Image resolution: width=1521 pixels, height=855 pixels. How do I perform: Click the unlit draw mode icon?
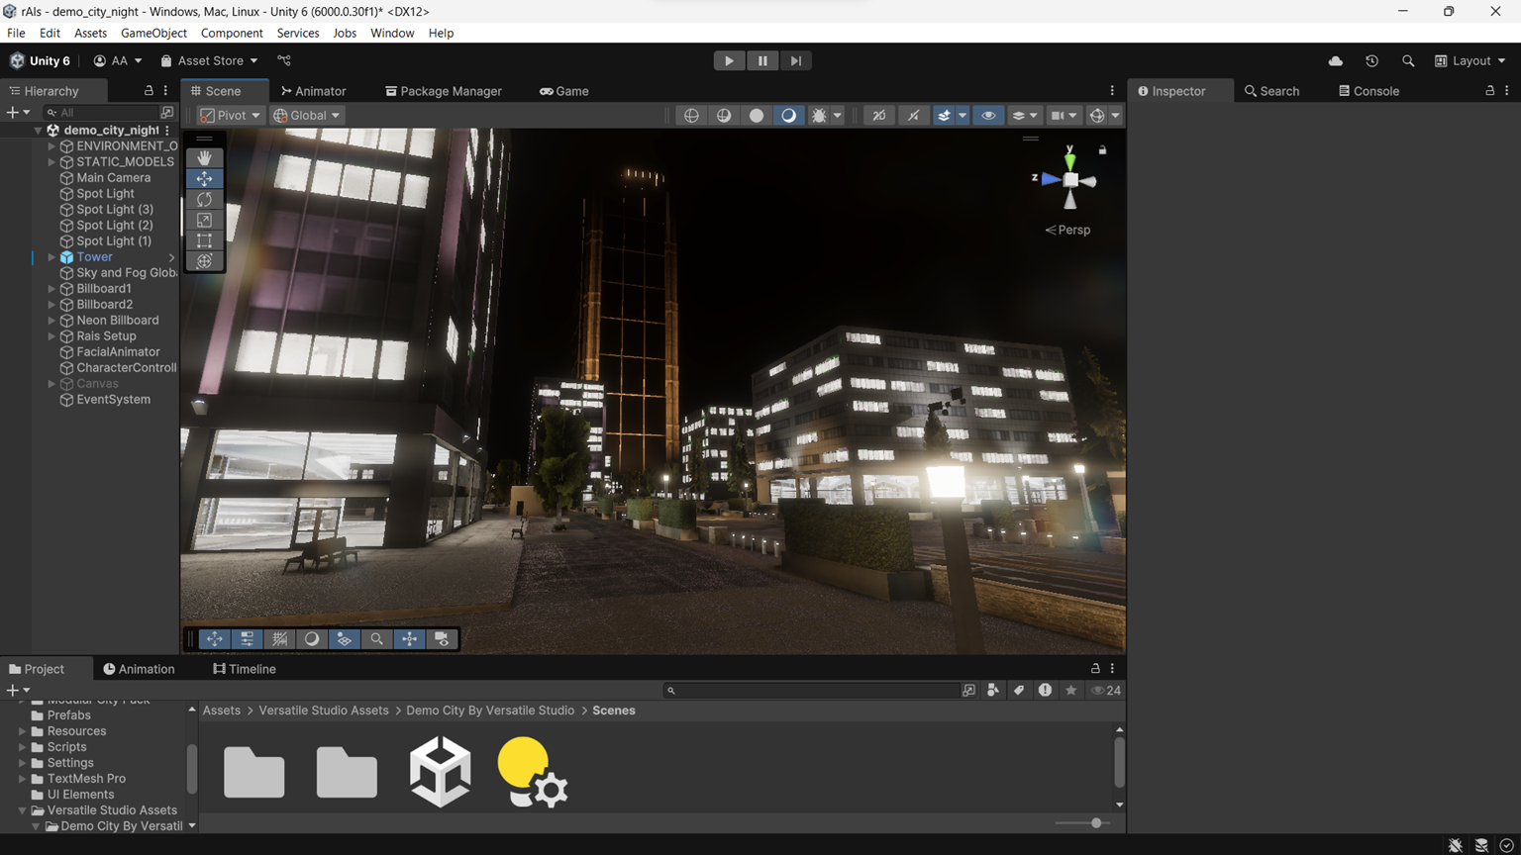[724, 115]
